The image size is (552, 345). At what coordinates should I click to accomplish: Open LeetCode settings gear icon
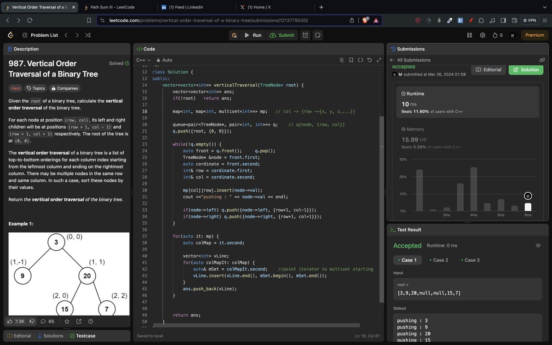coord(483,35)
